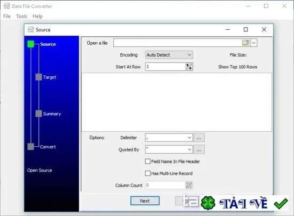Click the Column Count detect icon
Viewport: 294px width, 216px height.
click(x=189, y=185)
